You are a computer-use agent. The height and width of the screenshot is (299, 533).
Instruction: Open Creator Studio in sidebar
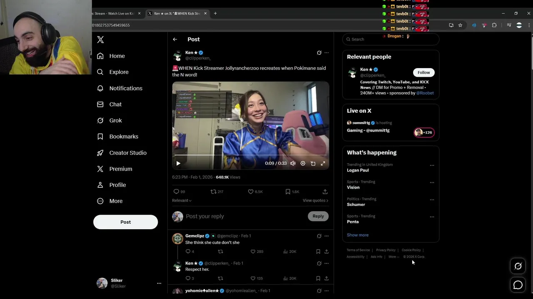122,153
